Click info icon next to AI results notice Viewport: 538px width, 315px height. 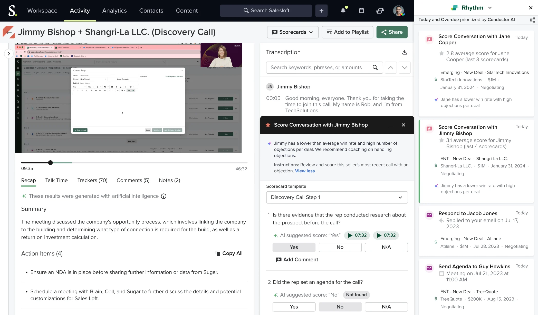(x=164, y=196)
